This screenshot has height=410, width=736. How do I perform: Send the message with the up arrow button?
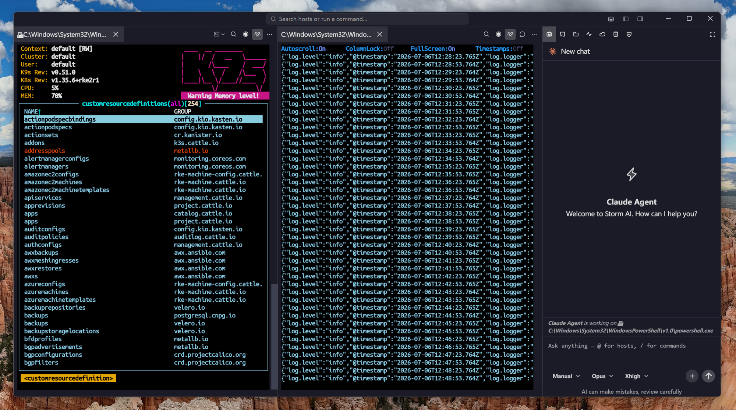[708, 376]
